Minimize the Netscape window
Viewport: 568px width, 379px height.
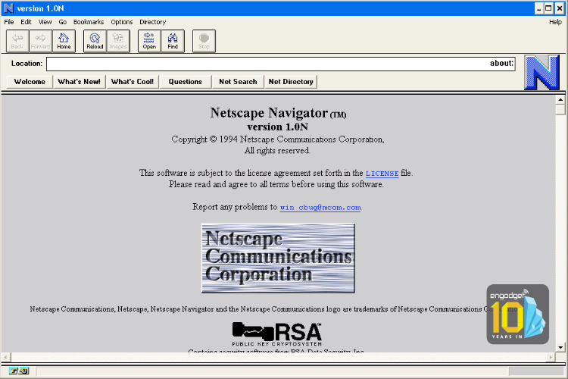(x=539, y=8)
